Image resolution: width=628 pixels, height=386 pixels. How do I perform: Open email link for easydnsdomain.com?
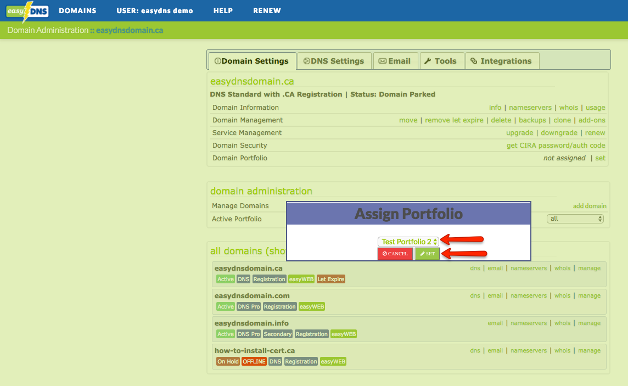point(495,295)
